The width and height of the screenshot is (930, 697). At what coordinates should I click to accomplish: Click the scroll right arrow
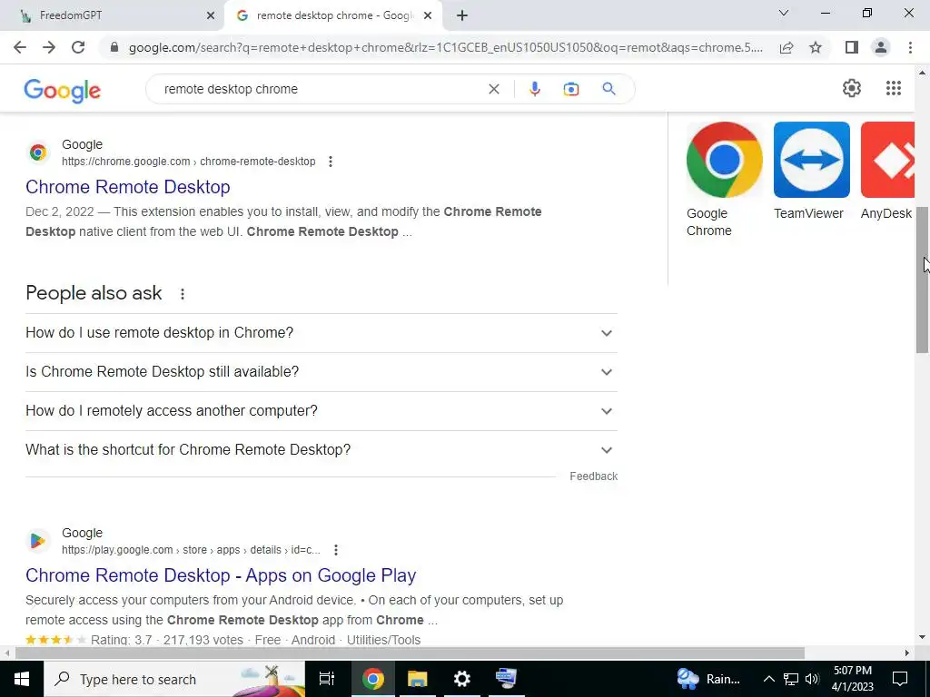(x=907, y=653)
